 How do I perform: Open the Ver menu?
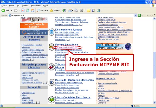point(18,6)
